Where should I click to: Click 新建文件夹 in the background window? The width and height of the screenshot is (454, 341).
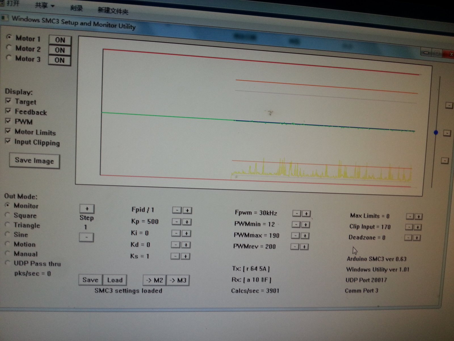(x=113, y=11)
